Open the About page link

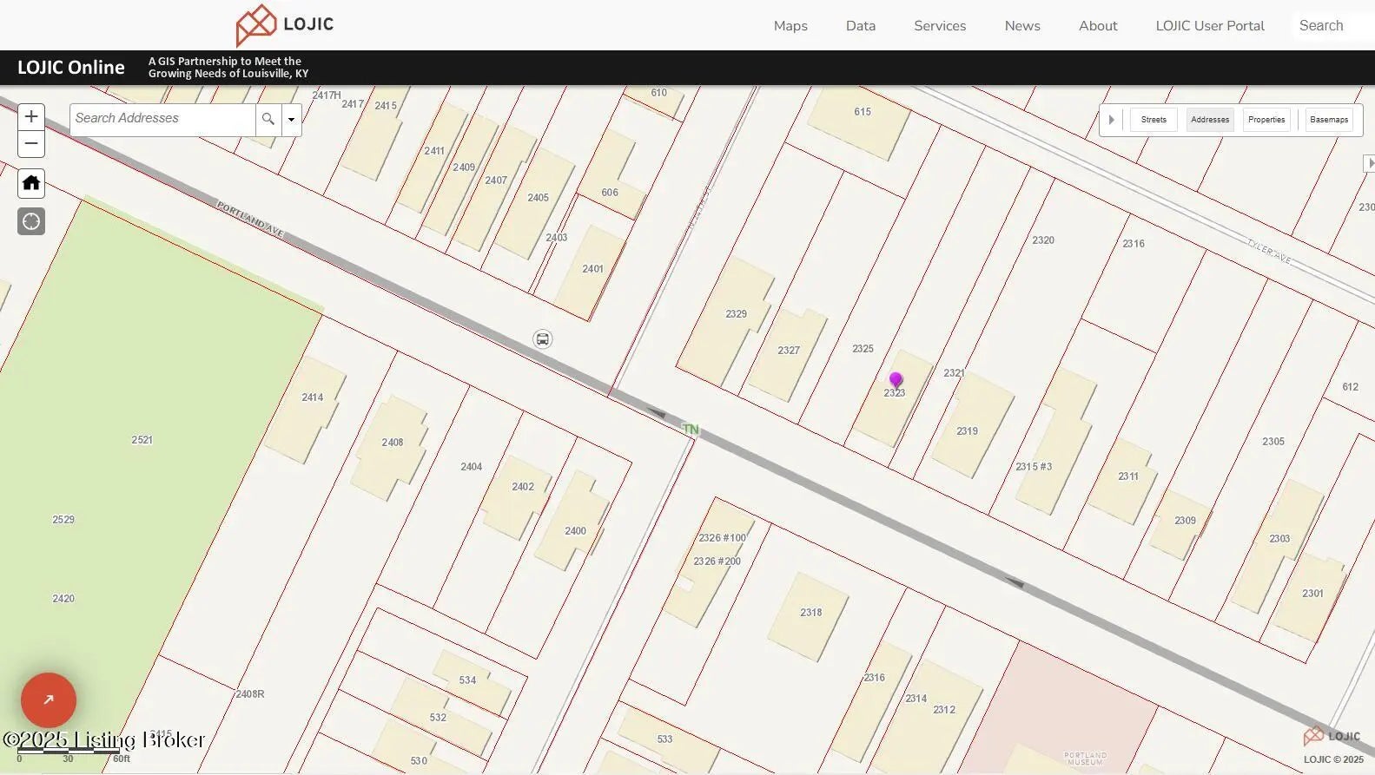[x=1098, y=26]
